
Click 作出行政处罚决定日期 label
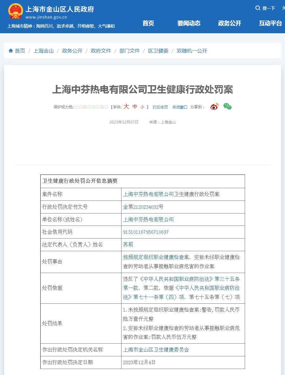coord(67,362)
